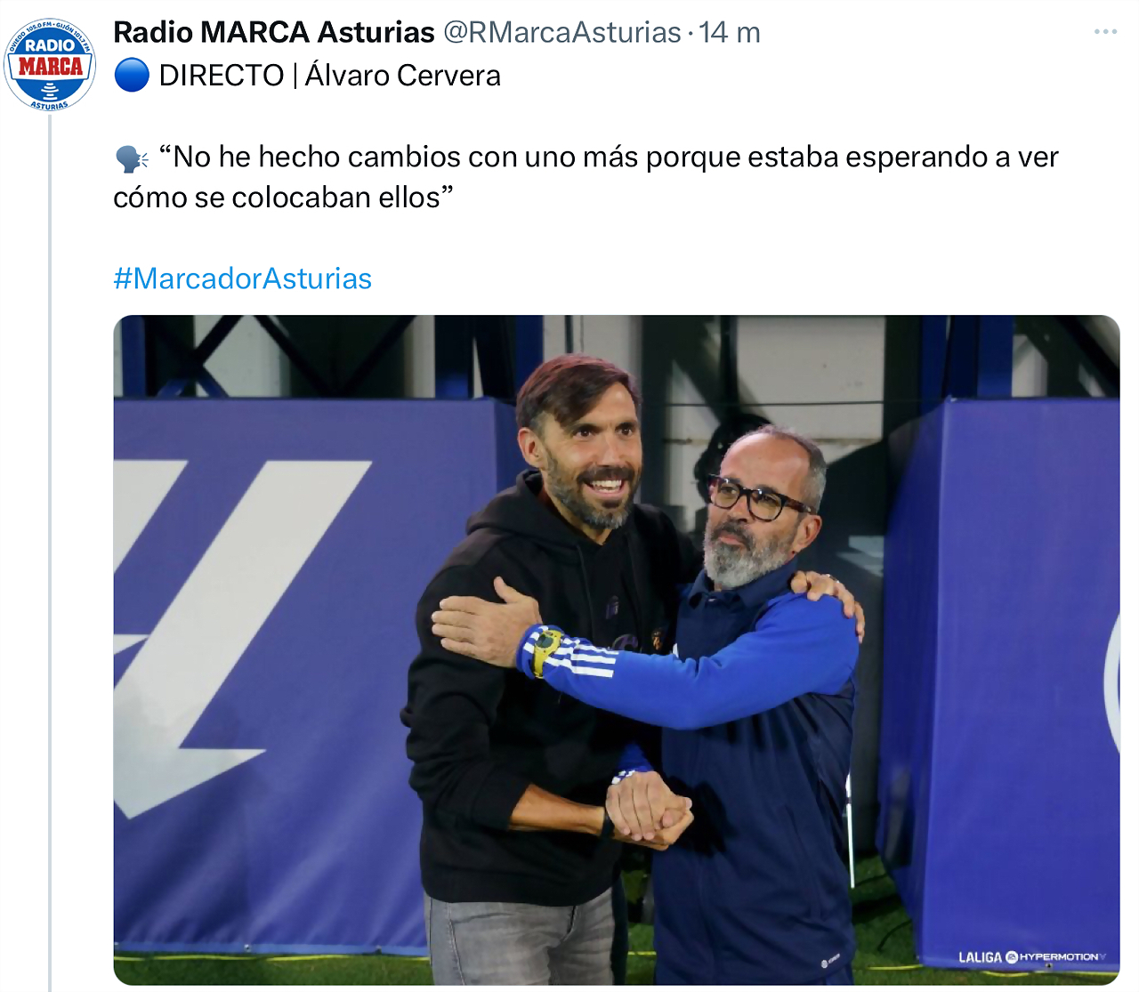Click the Radio MARCA Asturias profile avatar
The image size is (1139, 992).
(x=50, y=65)
